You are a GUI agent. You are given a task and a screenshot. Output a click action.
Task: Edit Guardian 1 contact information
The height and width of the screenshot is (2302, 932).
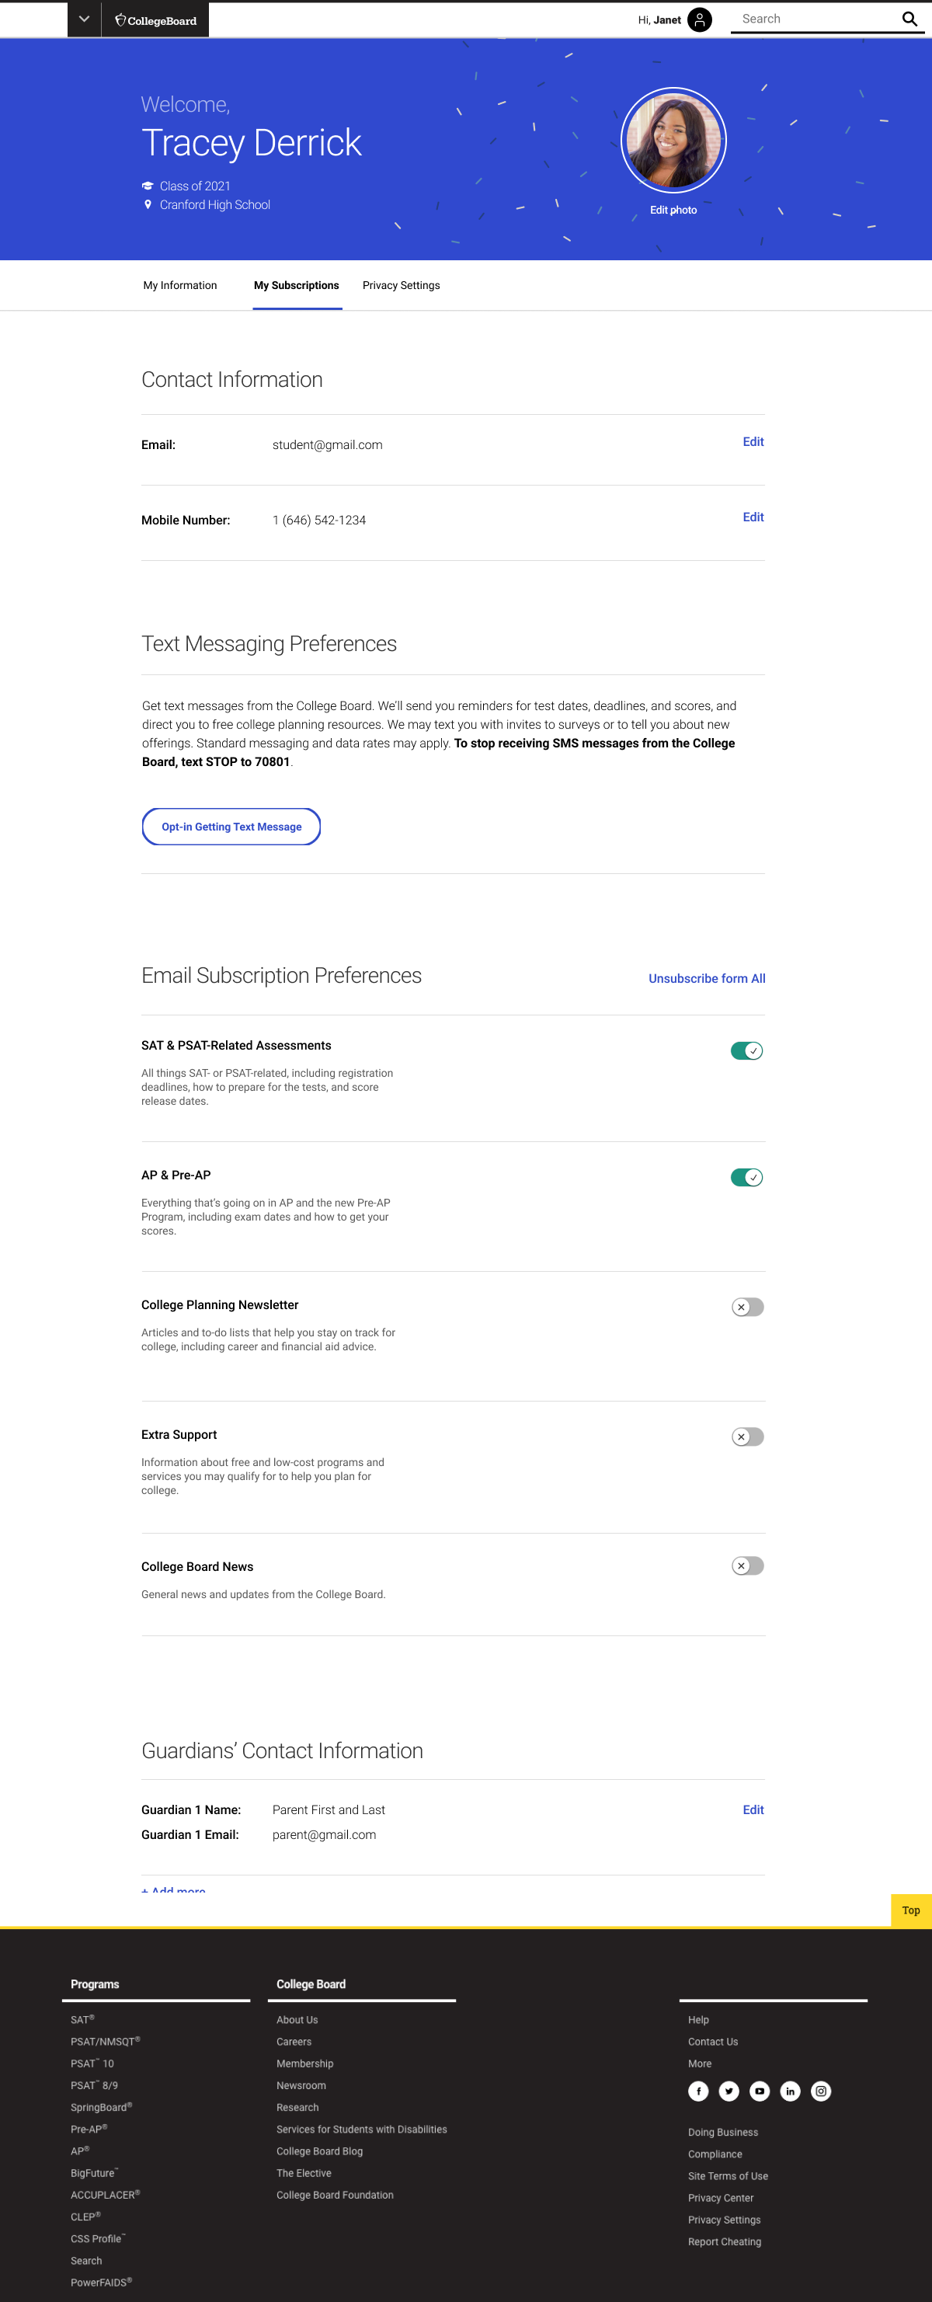tap(753, 1809)
